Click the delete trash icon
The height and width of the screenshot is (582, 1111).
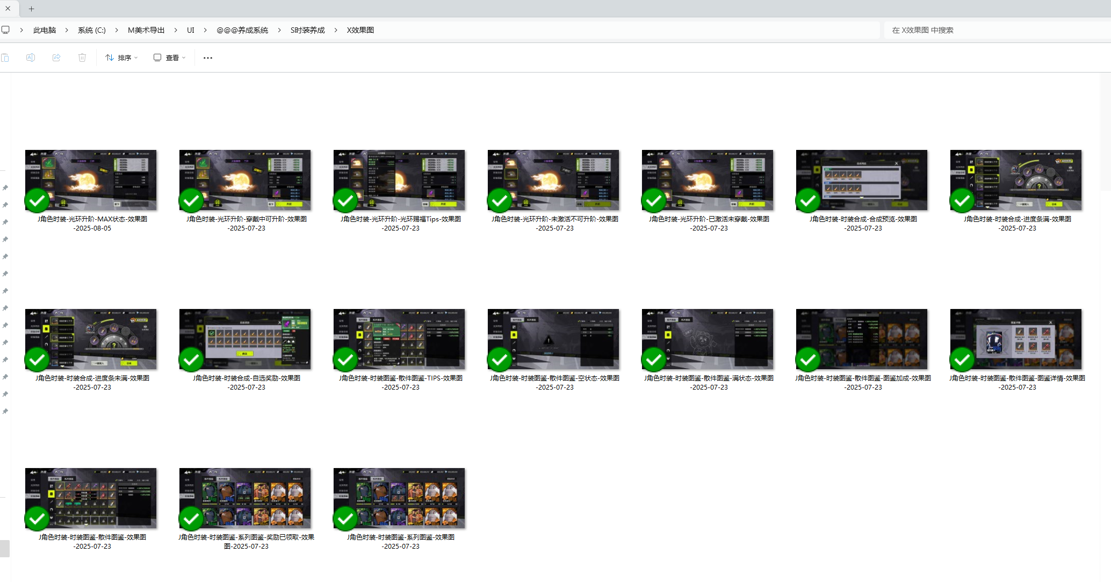[82, 58]
